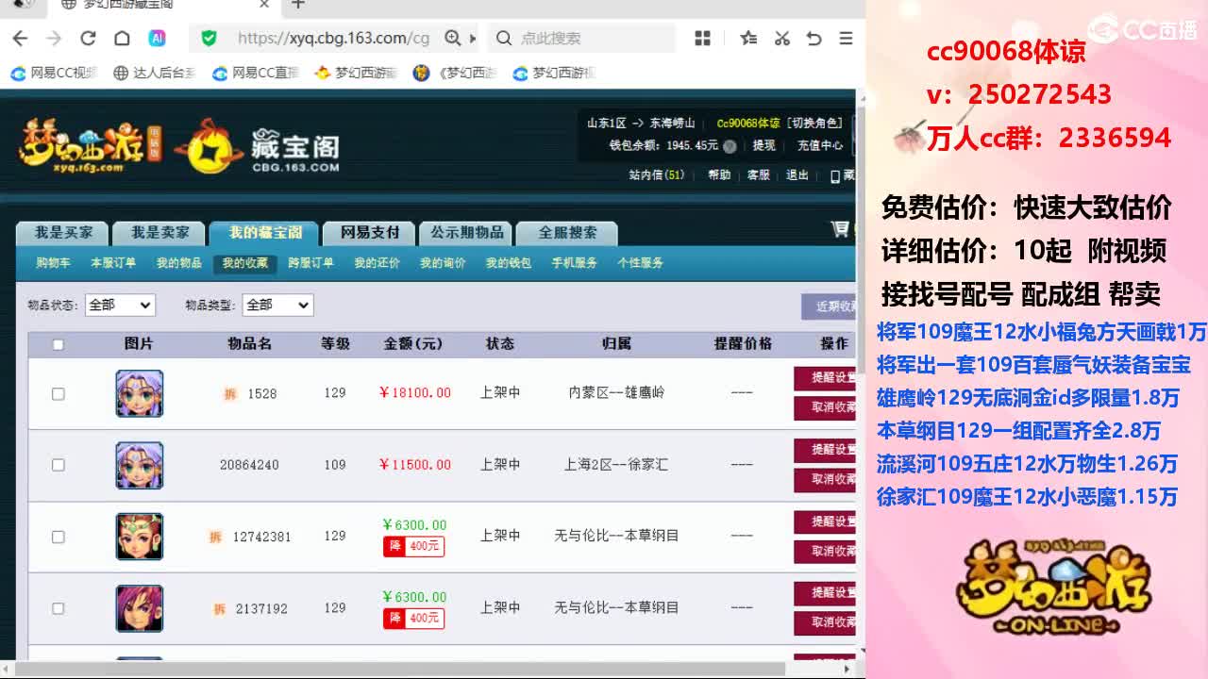Open the 我的物品 submenu item

179,263
